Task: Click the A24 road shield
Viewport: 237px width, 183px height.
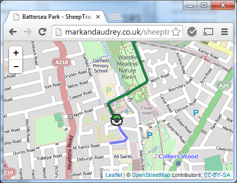Action: pyautogui.click(x=223, y=85)
